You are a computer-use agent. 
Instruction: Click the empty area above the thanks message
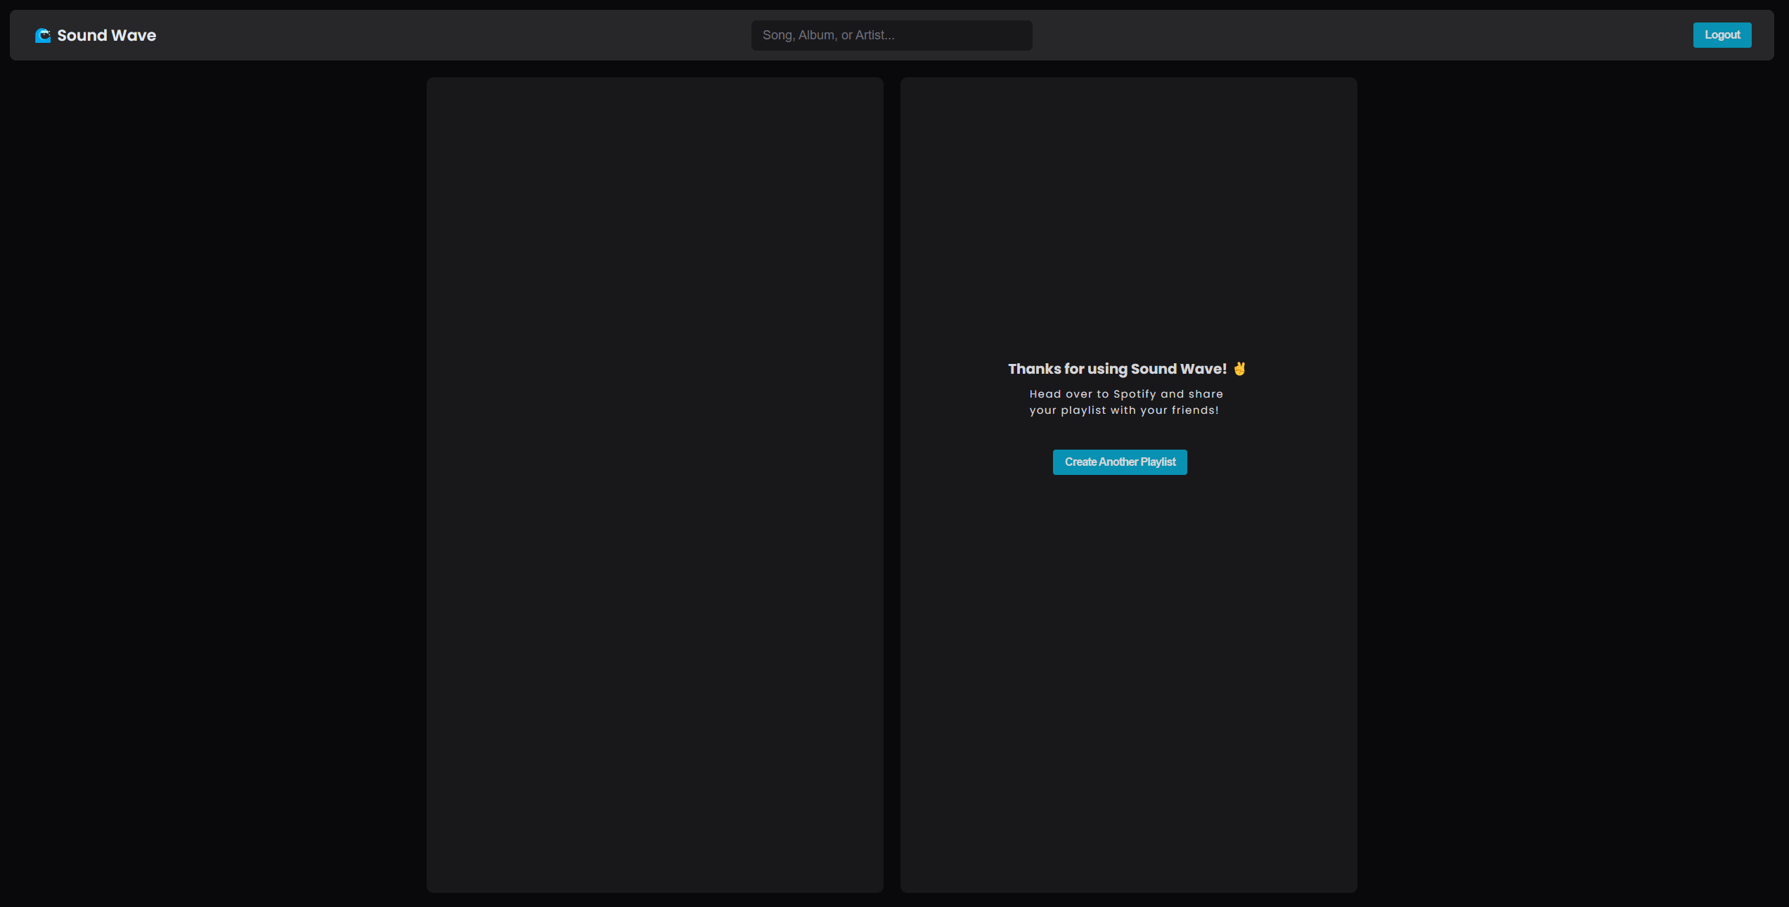click(x=1128, y=211)
